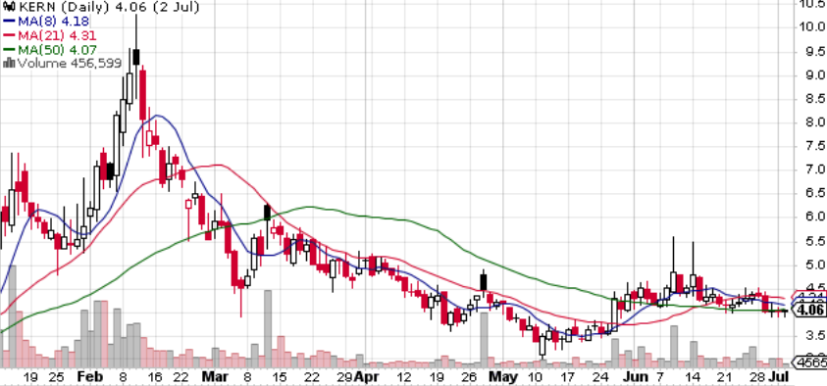Image resolution: width=827 pixels, height=386 pixels.
Task: Click the 9.0 price axis label
Action: (814, 75)
